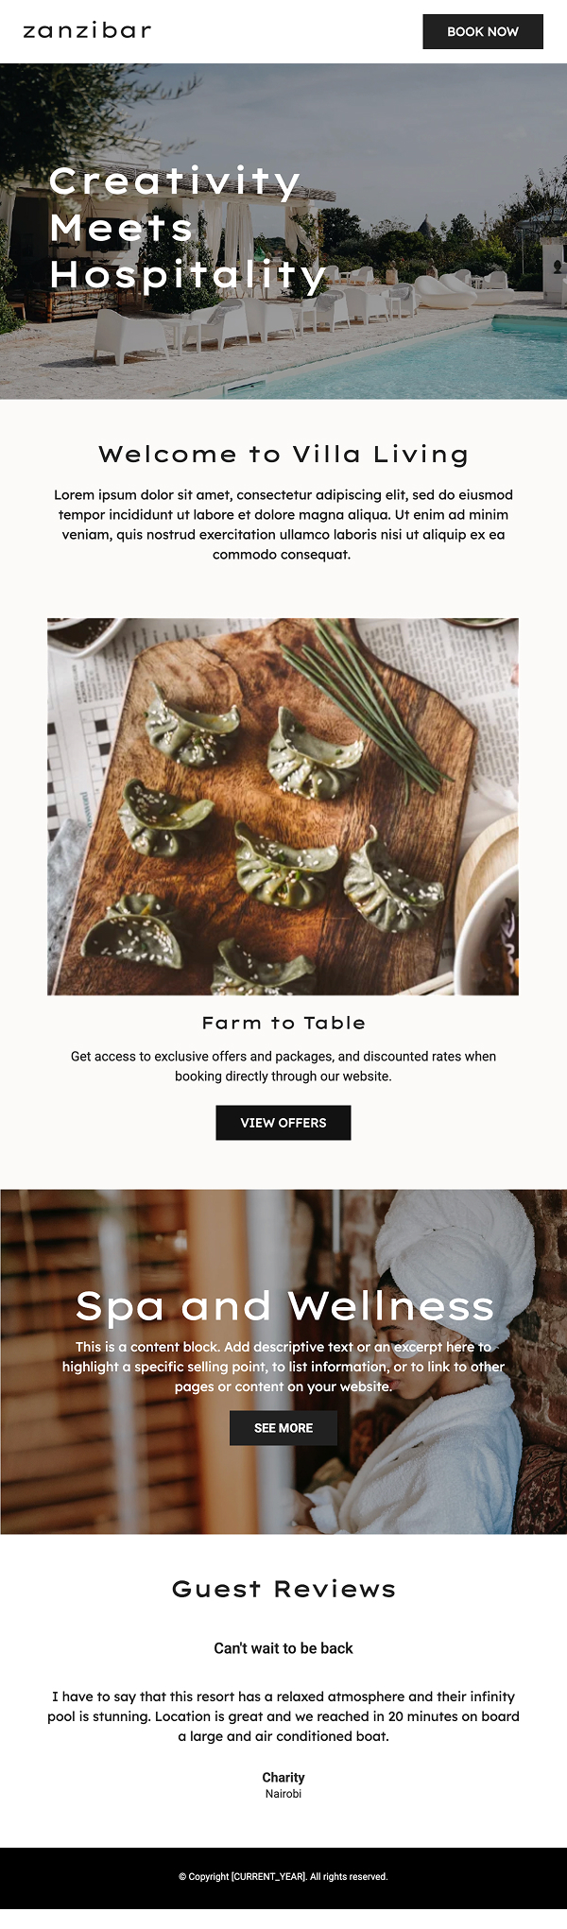The height and width of the screenshot is (1929, 567).
Task: Click the Lorem ipsum welcome paragraph
Action: 283,525
